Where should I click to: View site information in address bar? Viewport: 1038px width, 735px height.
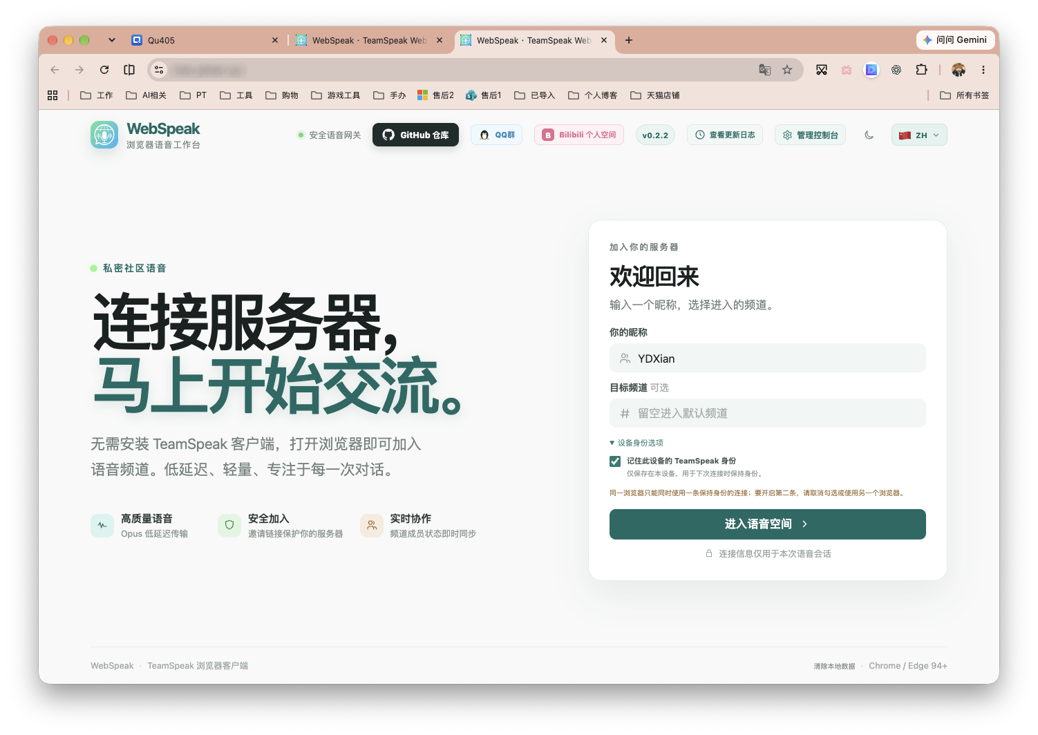pos(159,70)
